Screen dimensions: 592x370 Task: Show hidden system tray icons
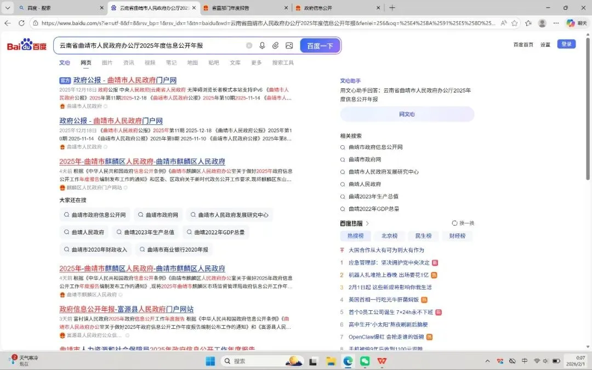(x=487, y=361)
